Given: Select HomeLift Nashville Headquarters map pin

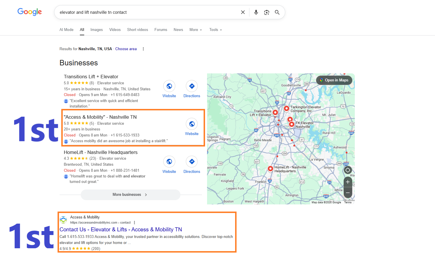Looking at the screenshot, I should click(x=270, y=169).
